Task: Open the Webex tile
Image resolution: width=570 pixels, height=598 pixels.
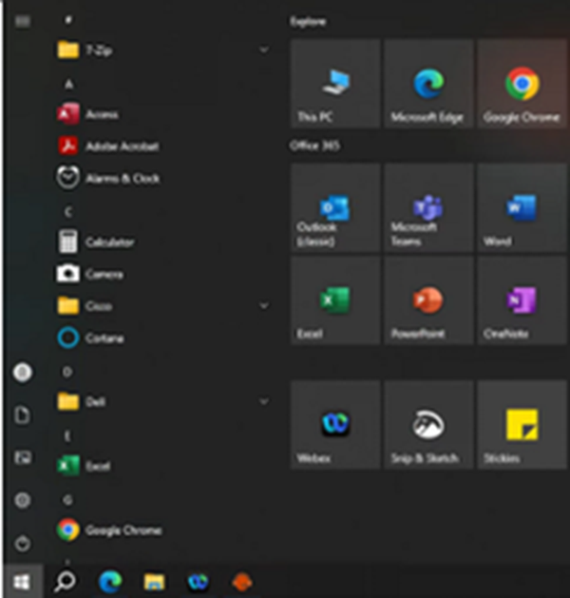Action: 335,424
